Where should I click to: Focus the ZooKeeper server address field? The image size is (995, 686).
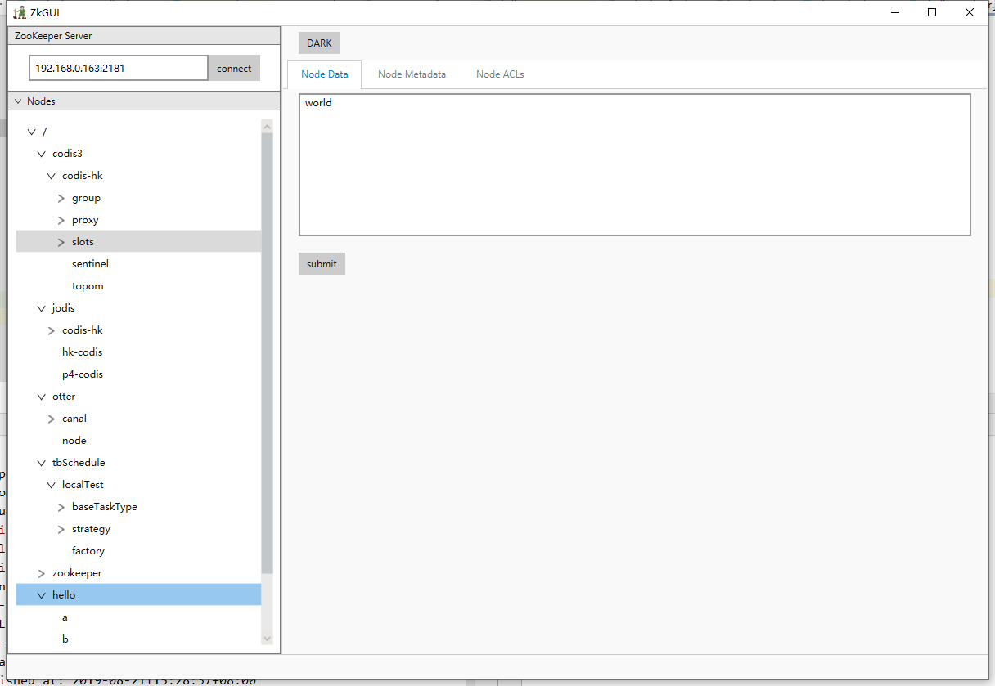pos(119,68)
